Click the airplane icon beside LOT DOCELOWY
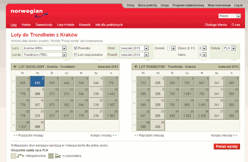Image resolution: width=248 pixels, height=162 pixels. 15,66
